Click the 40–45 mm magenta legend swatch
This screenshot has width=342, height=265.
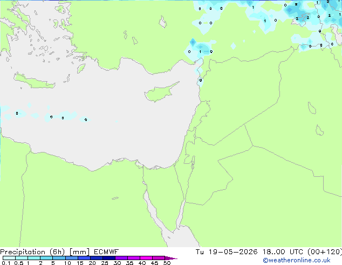point(146,258)
